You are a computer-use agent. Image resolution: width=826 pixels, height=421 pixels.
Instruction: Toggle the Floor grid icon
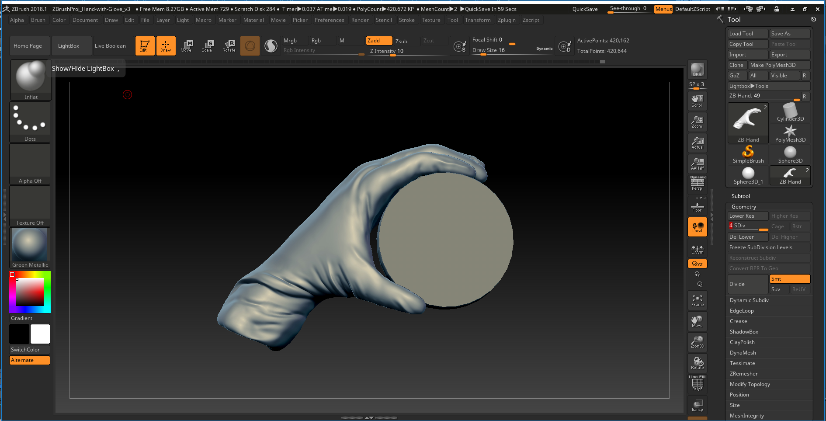[x=697, y=206]
